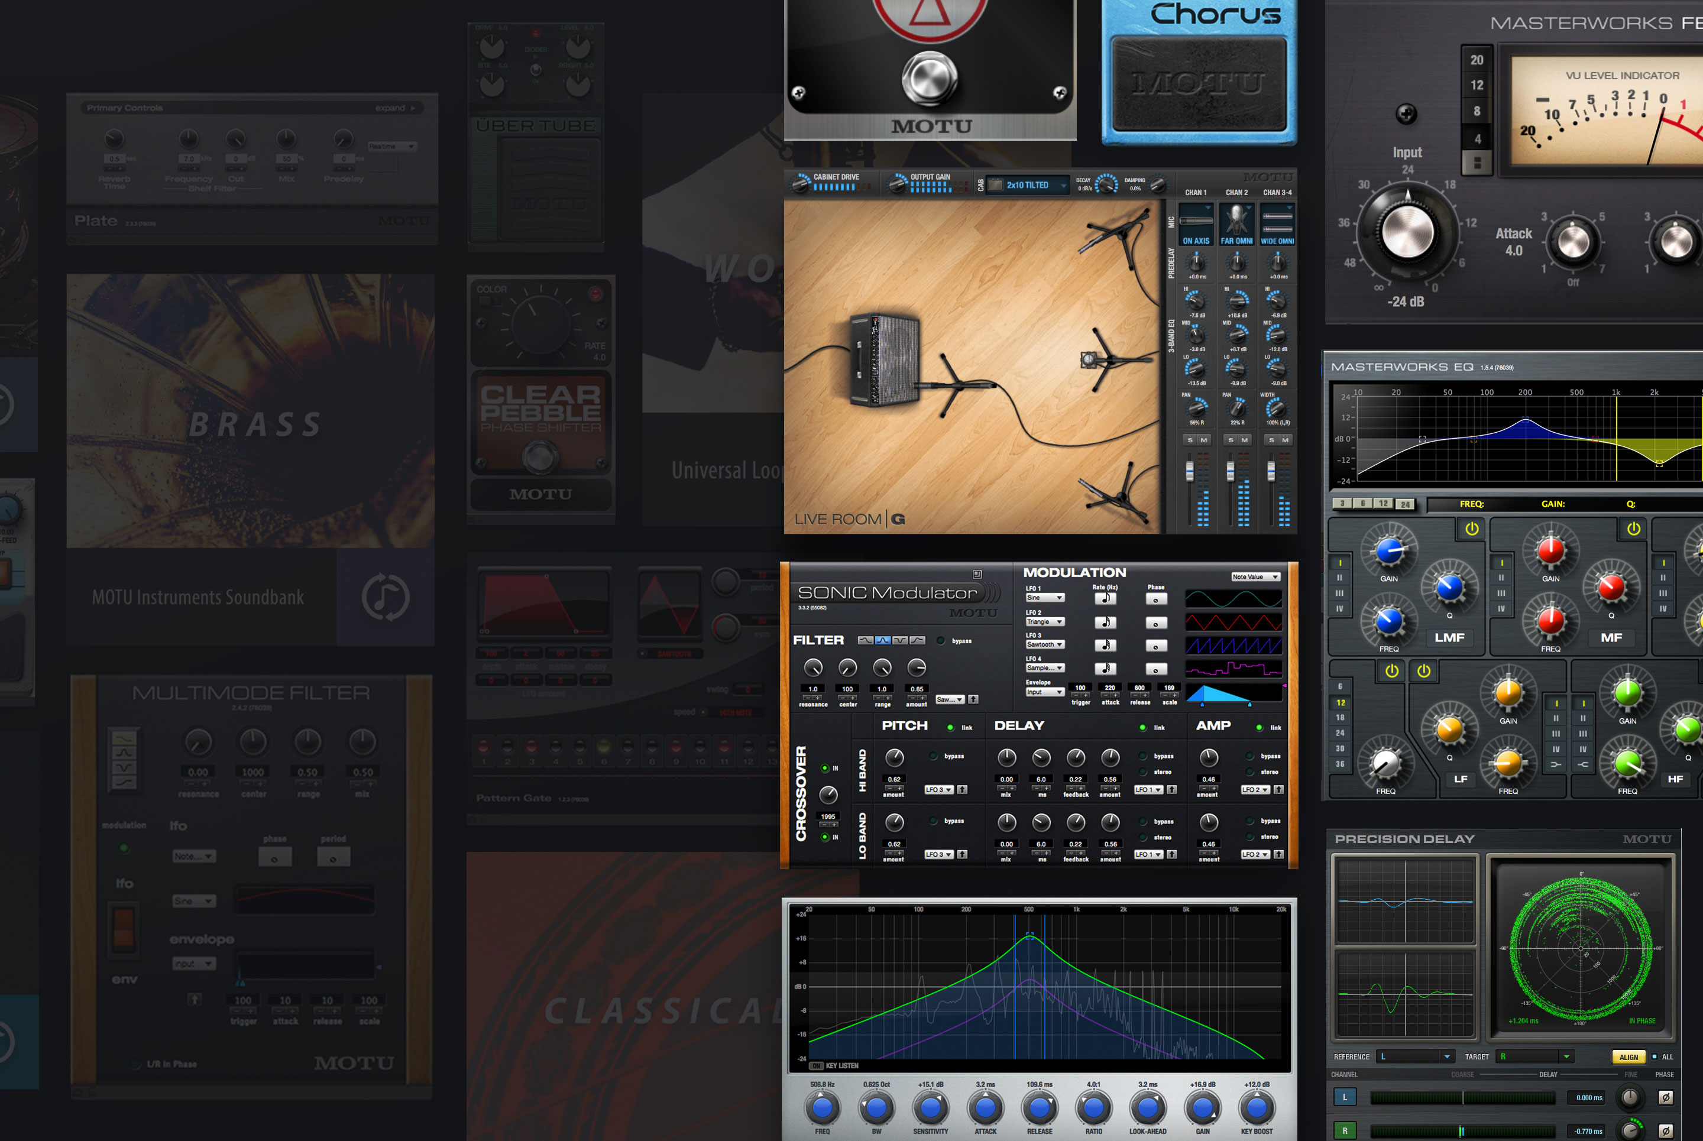Select curve type III for MF band
The image size is (1703, 1141).
pos(1501,593)
